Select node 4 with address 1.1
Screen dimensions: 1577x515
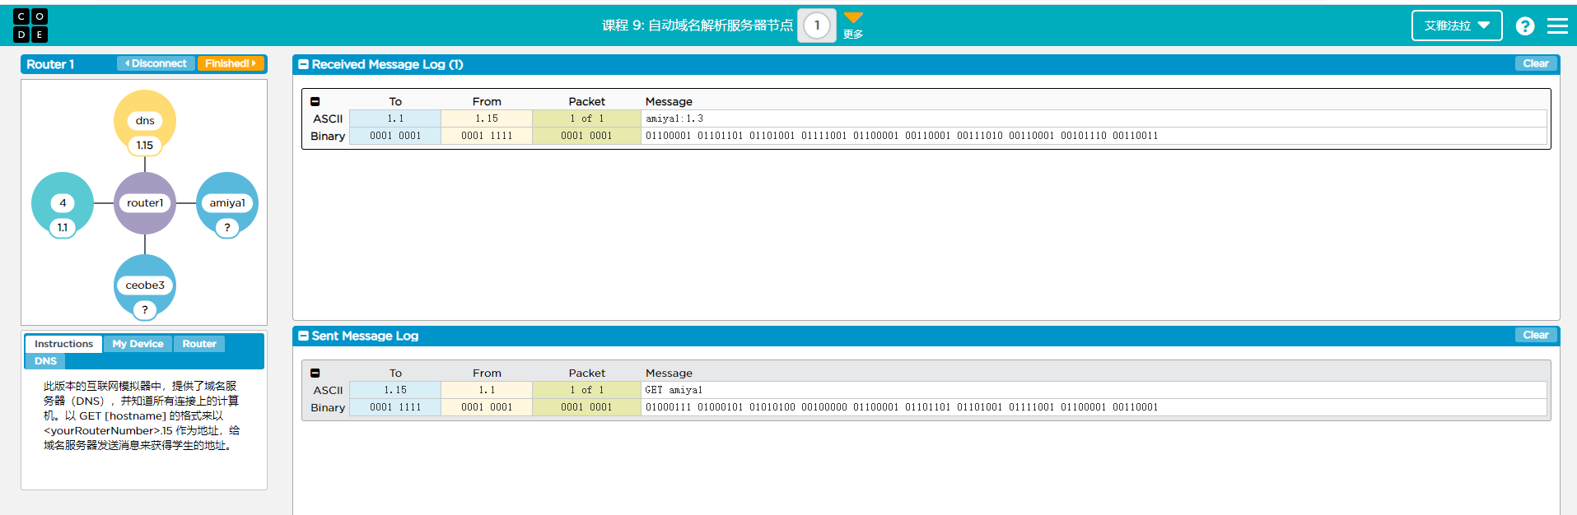tap(63, 203)
